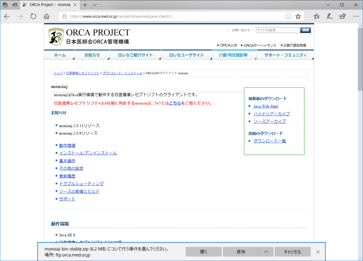This screenshot has height=261, width=363.
Task: Click トップ breadcrumb link
Action: coord(58,73)
